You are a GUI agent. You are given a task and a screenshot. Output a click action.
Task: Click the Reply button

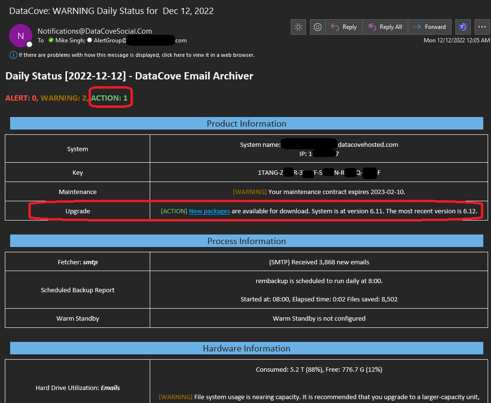click(344, 27)
